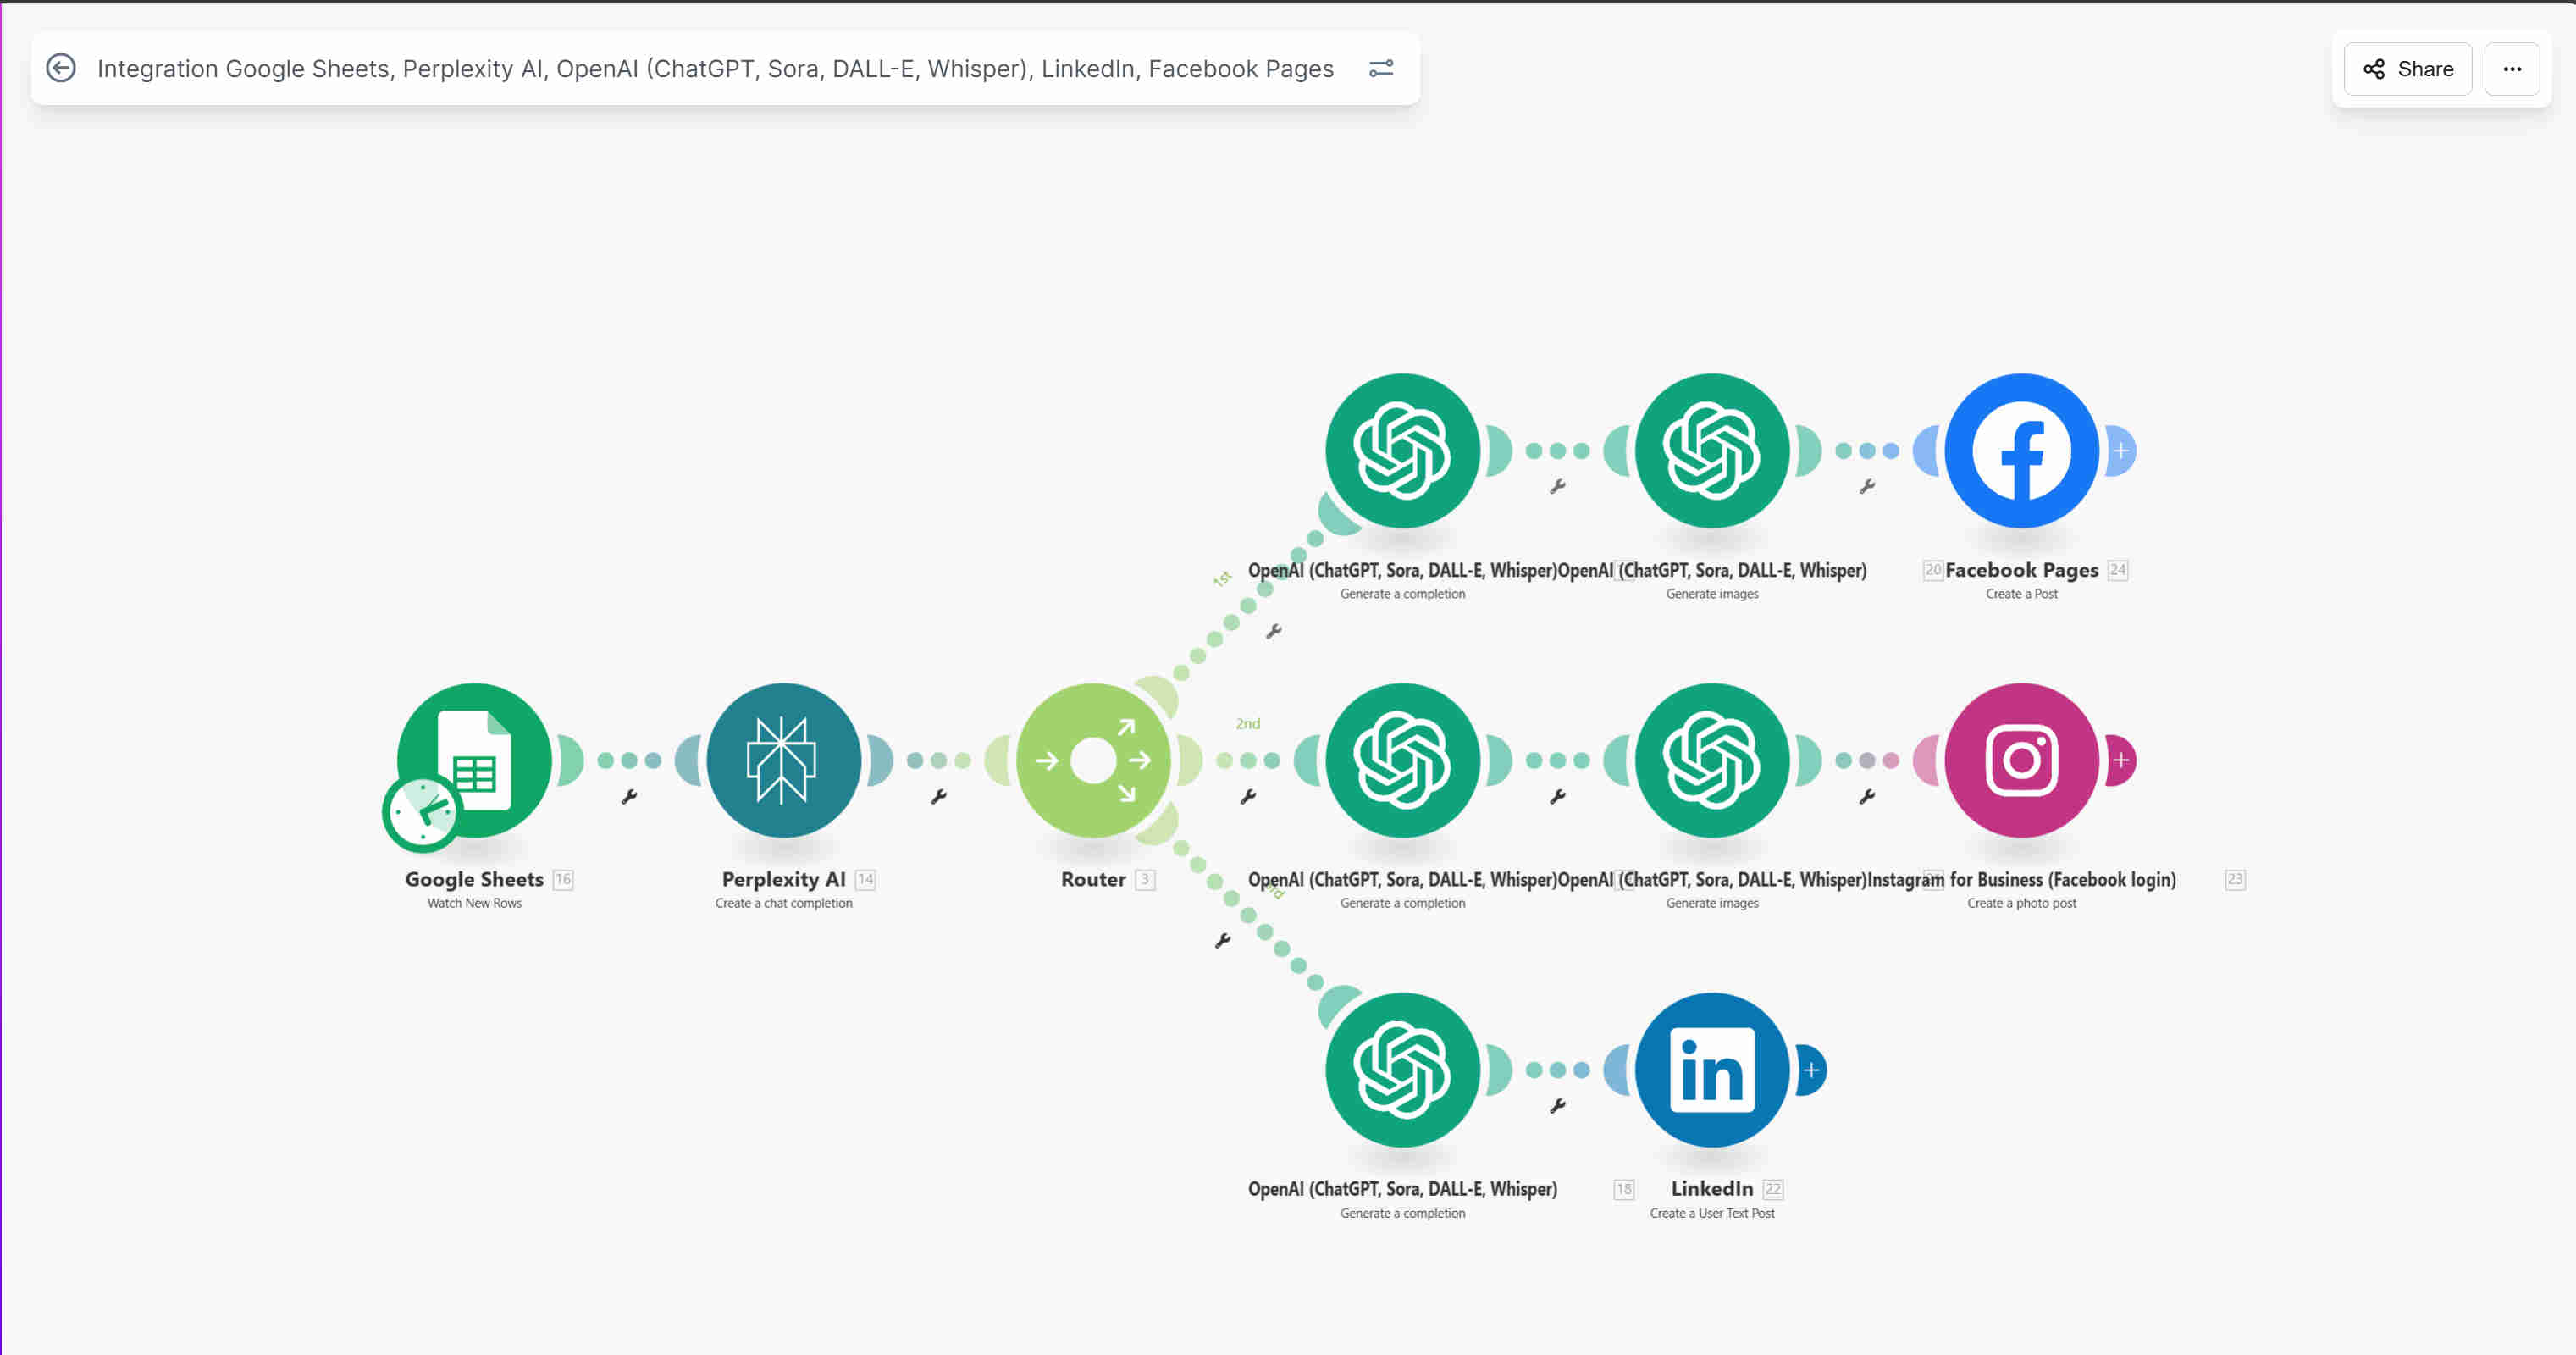2576x1355 pixels.
Task: Click the wrench filter on Router's 1st route
Action: pos(1273,631)
